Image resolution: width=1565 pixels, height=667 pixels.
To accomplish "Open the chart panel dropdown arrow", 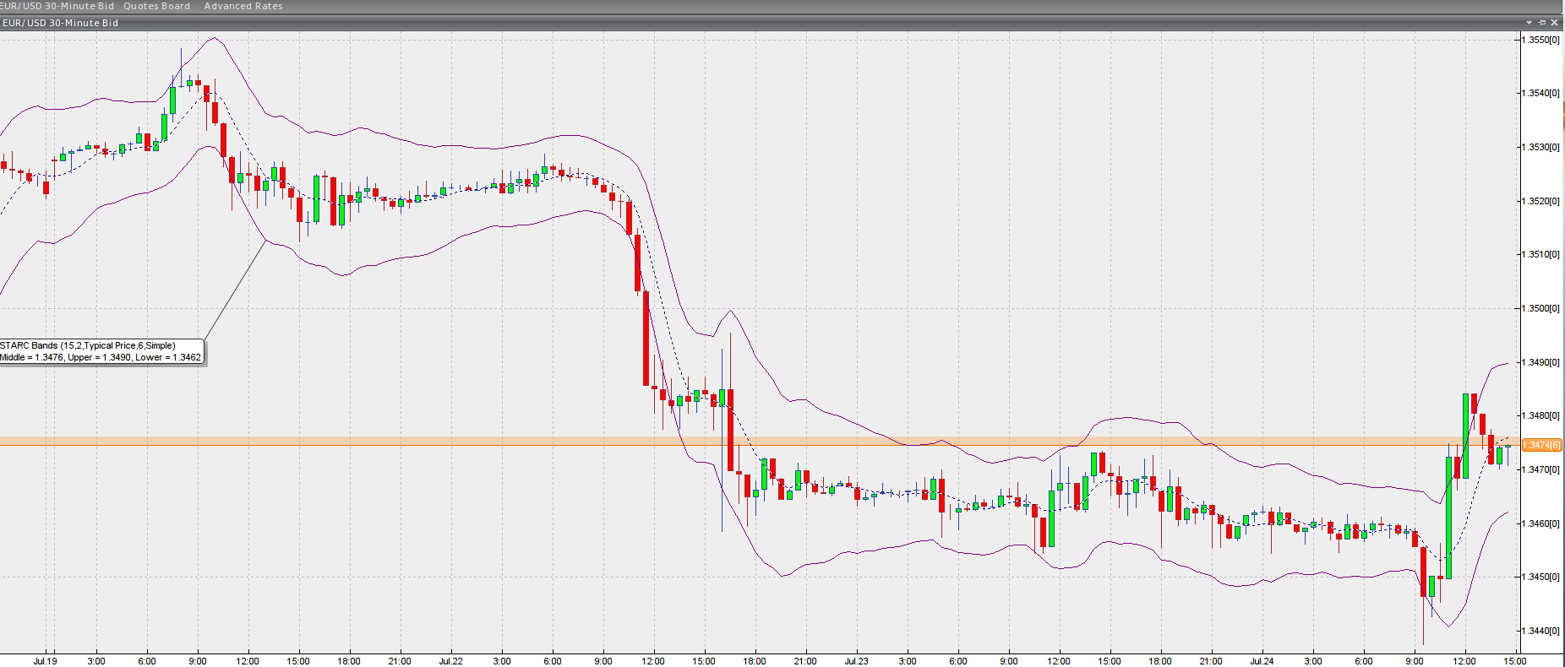I will 1529,23.
